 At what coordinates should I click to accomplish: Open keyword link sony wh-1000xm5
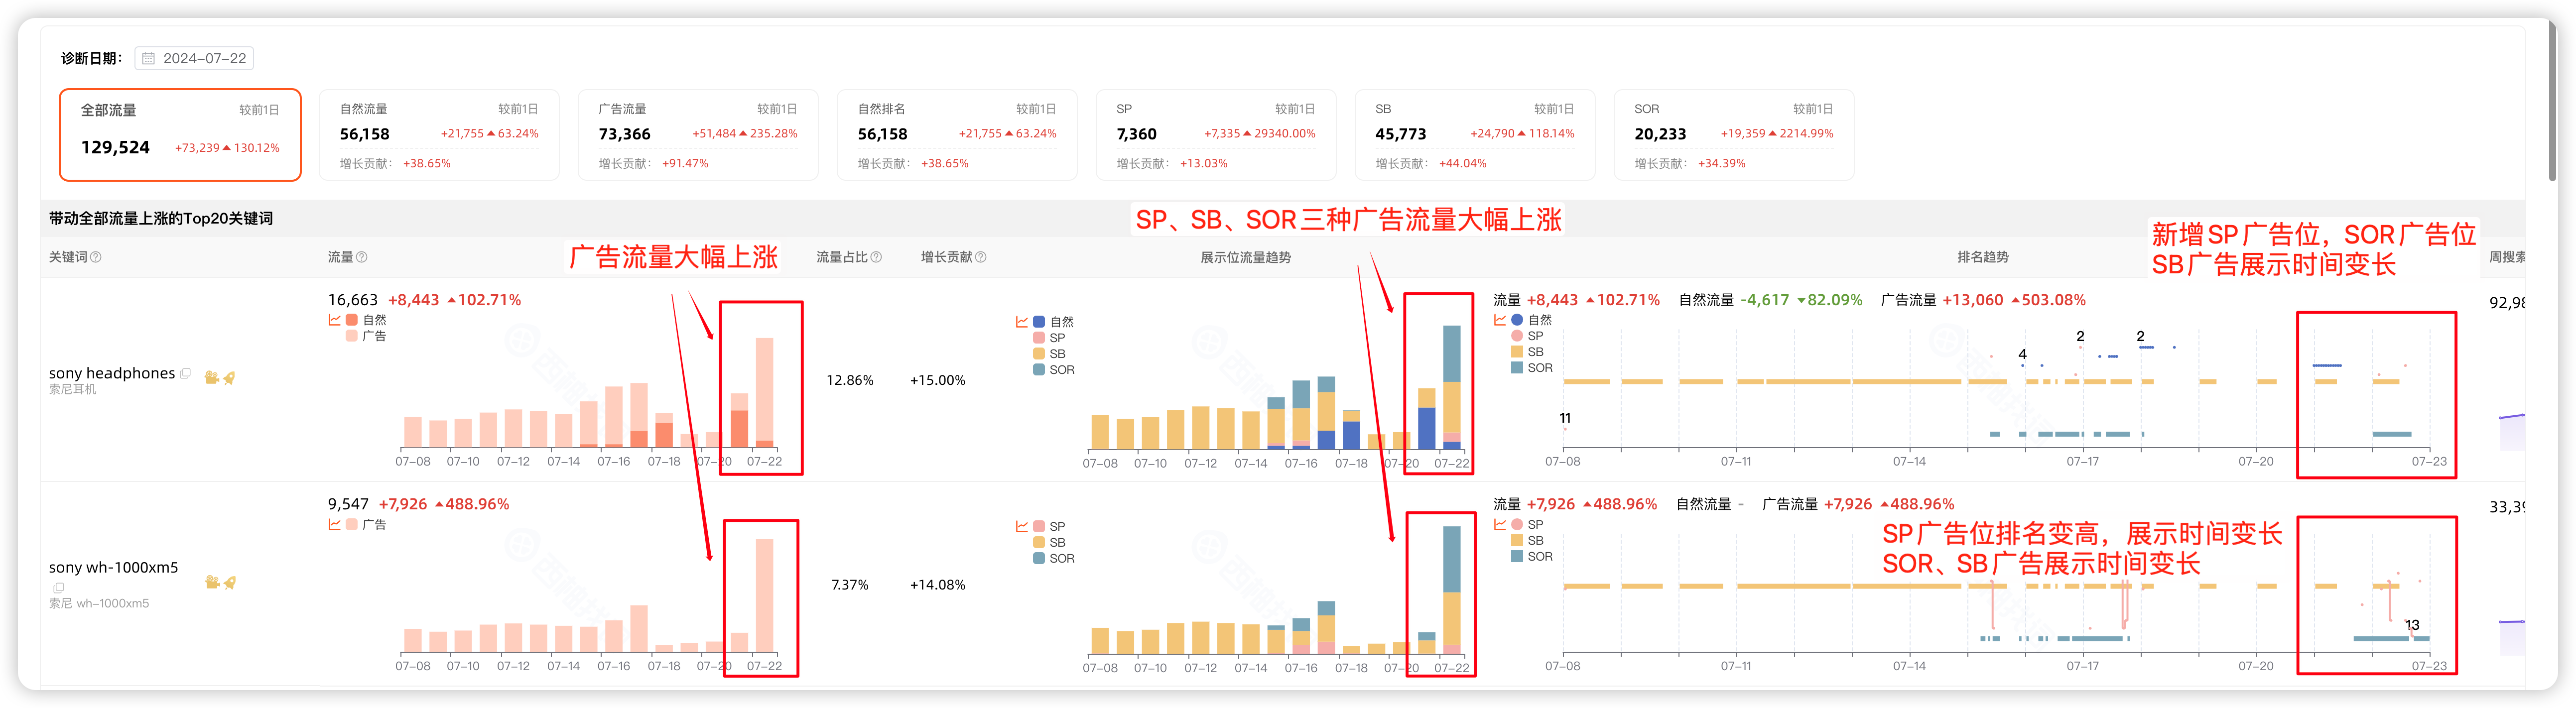[x=113, y=567]
